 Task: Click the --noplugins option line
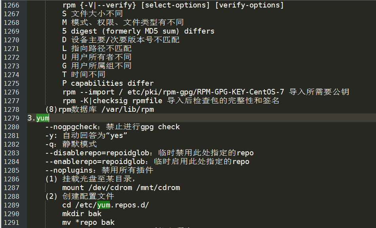pos(99,170)
